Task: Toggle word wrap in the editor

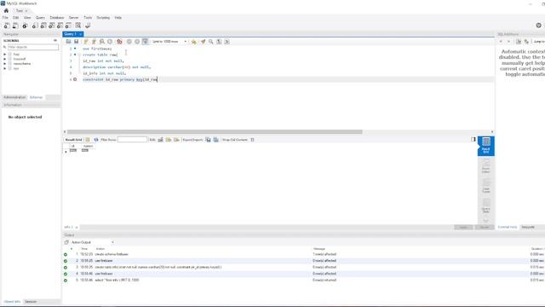Action: tap(227, 42)
